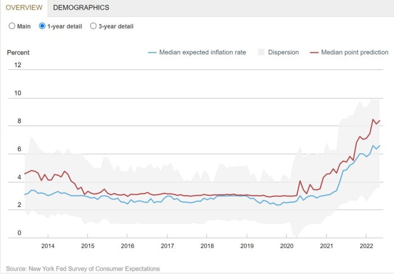Choose the 1-year detail radio option
The width and height of the screenshot is (394, 274).
42,26
